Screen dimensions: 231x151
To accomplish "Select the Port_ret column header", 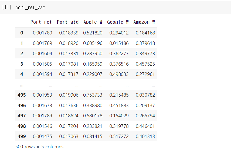I will pos(41,22).
